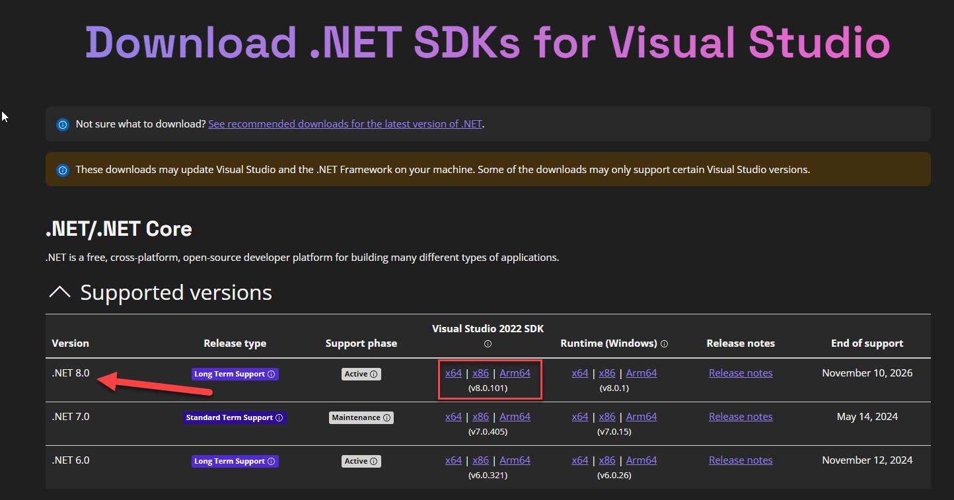
Task: Click info icon on .NET 6.0 Active badge
Action: click(374, 462)
